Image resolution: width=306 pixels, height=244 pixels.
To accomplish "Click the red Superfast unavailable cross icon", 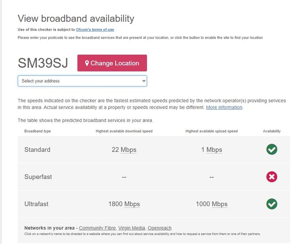I will click(x=271, y=177).
